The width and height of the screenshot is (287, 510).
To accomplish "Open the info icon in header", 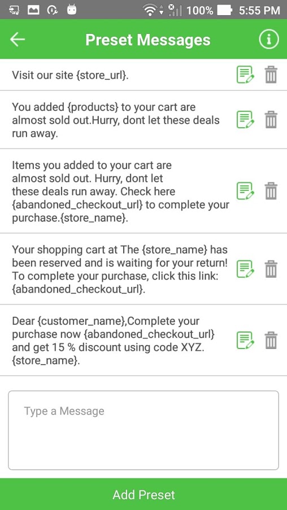I will coord(269,39).
